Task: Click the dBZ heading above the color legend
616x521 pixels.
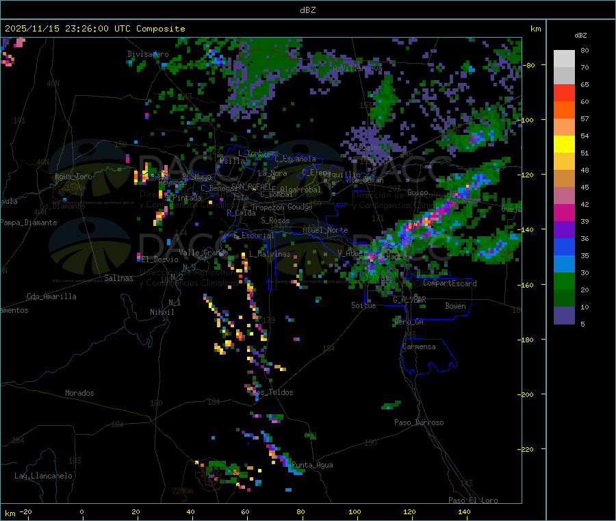Action: point(580,36)
